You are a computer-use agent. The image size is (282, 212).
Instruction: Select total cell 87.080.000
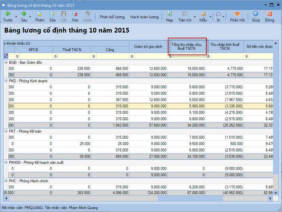click(x=186, y=193)
